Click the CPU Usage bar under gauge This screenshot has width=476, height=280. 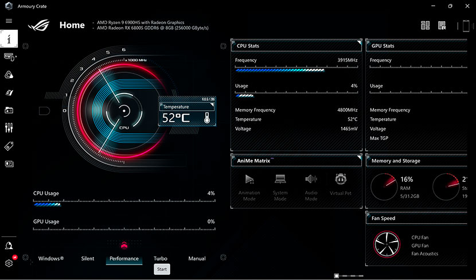124,203
